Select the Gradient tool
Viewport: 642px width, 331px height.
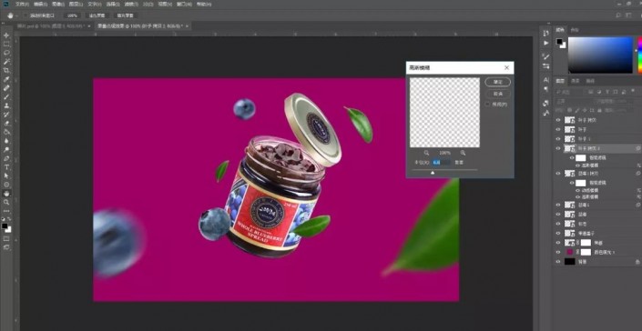pyautogui.click(x=6, y=132)
